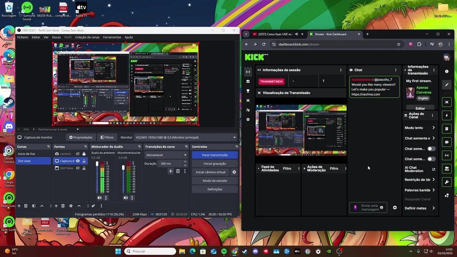Open virtual camera settings gear

[x=234, y=172]
